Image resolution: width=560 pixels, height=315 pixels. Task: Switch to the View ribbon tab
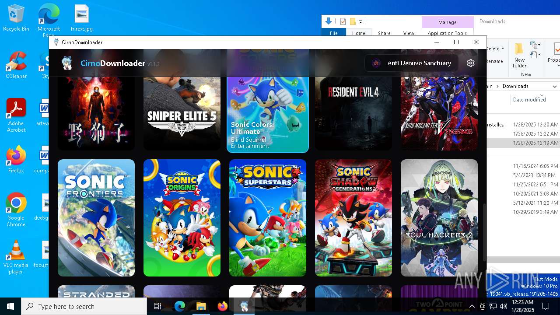[x=409, y=33]
